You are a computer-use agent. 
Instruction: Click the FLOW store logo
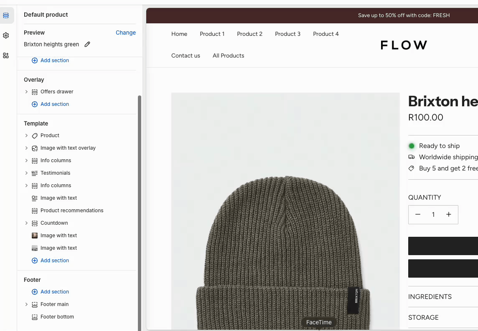[404, 45]
